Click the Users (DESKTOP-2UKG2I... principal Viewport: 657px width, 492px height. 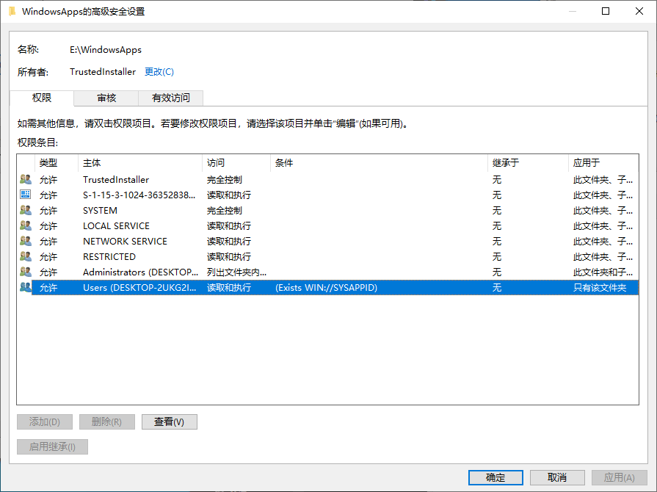point(139,287)
